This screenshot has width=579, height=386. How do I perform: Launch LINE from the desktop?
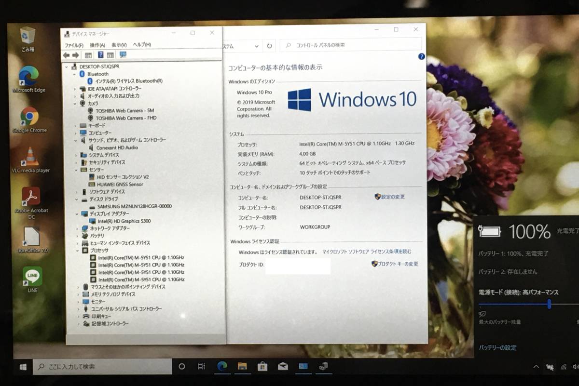tap(32, 277)
